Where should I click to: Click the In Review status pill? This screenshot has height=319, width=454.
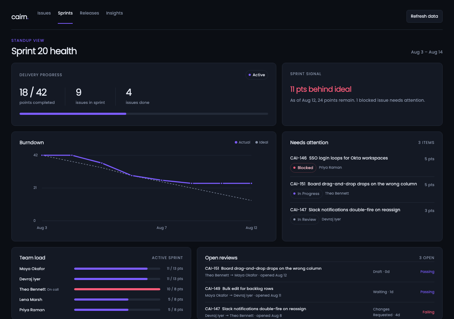[x=305, y=219]
